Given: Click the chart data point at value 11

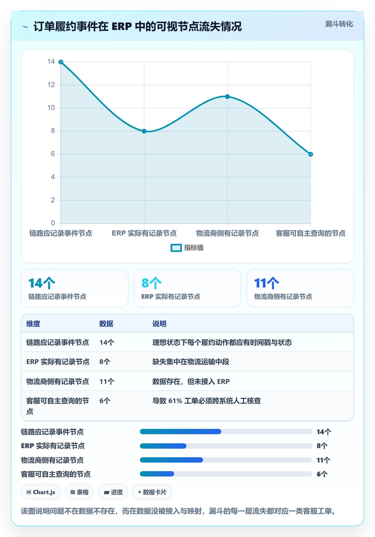Looking at the screenshot, I should pos(227,97).
